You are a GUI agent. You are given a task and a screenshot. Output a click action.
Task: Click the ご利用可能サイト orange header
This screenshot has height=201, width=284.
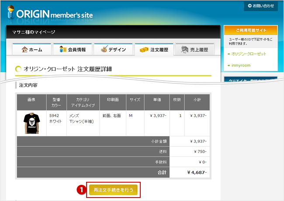251,30
